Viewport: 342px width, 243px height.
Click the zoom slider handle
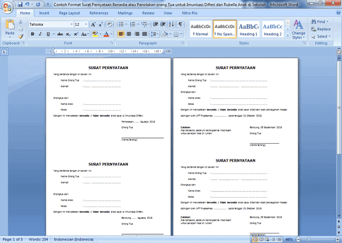308,240
